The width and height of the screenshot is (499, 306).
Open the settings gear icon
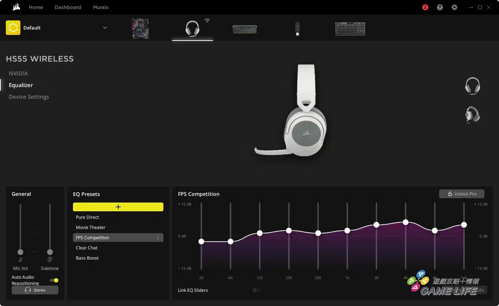tap(454, 7)
